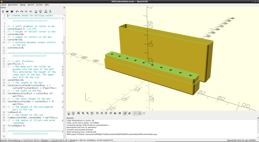259x142 pixels.
Task: Click comment '// creates boxes for milling cutter'
Action: tap(30, 15)
